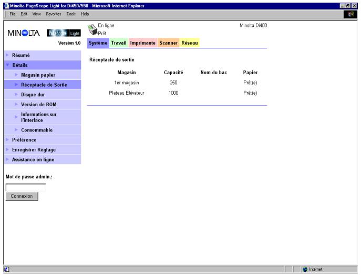Click the 'Prêt' status text beside the printer icon
Screen dimensions: 361x275
(x=102, y=34)
